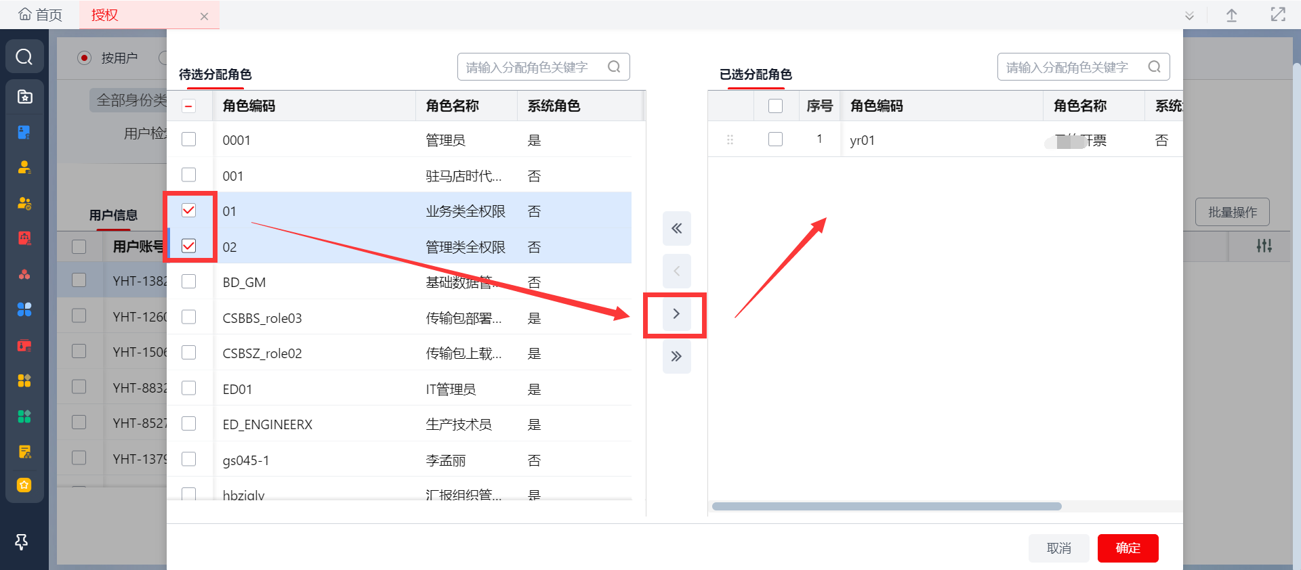Image resolution: width=1301 pixels, height=570 pixels.
Task: Click the 确定 confirm button
Action: 1128,548
